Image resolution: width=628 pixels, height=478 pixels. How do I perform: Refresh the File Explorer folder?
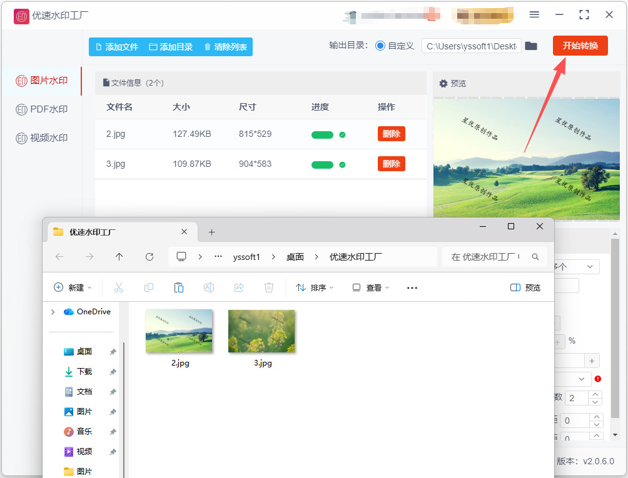(149, 257)
